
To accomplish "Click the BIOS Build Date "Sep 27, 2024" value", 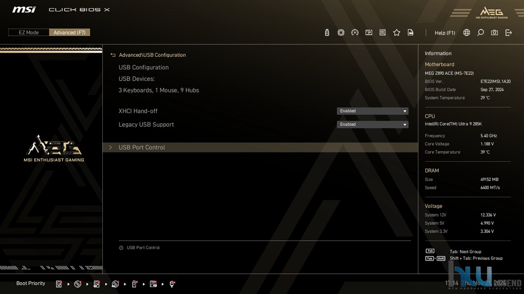I will point(492,90).
